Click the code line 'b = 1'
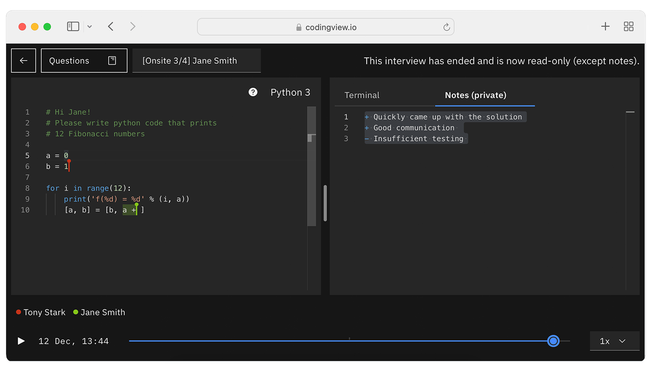 pyautogui.click(x=57, y=166)
